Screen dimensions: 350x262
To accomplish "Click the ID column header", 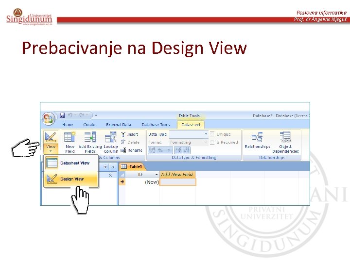I will [x=142, y=175].
